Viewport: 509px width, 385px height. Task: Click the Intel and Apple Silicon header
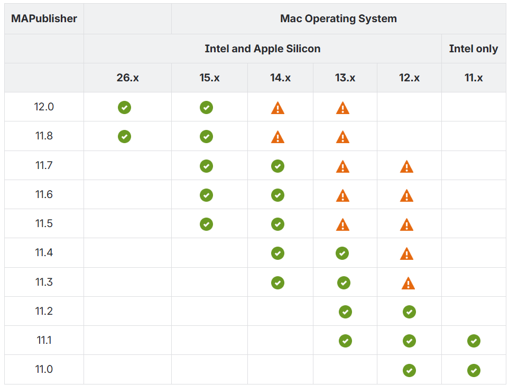point(263,49)
